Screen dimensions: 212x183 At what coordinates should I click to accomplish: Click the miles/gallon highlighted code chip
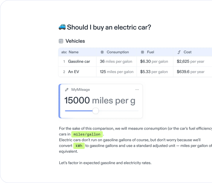(x=87, y=134)
